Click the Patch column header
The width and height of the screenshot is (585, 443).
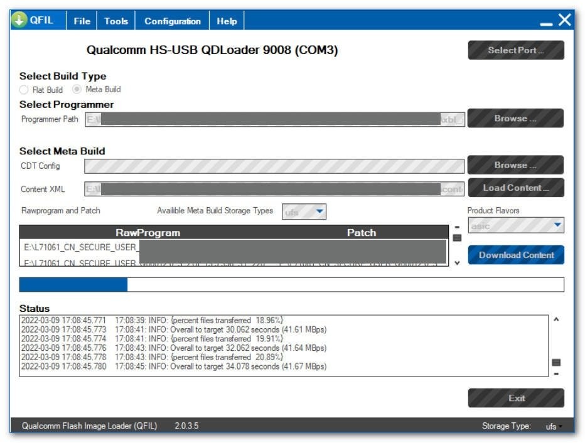(x=362, y=232)
